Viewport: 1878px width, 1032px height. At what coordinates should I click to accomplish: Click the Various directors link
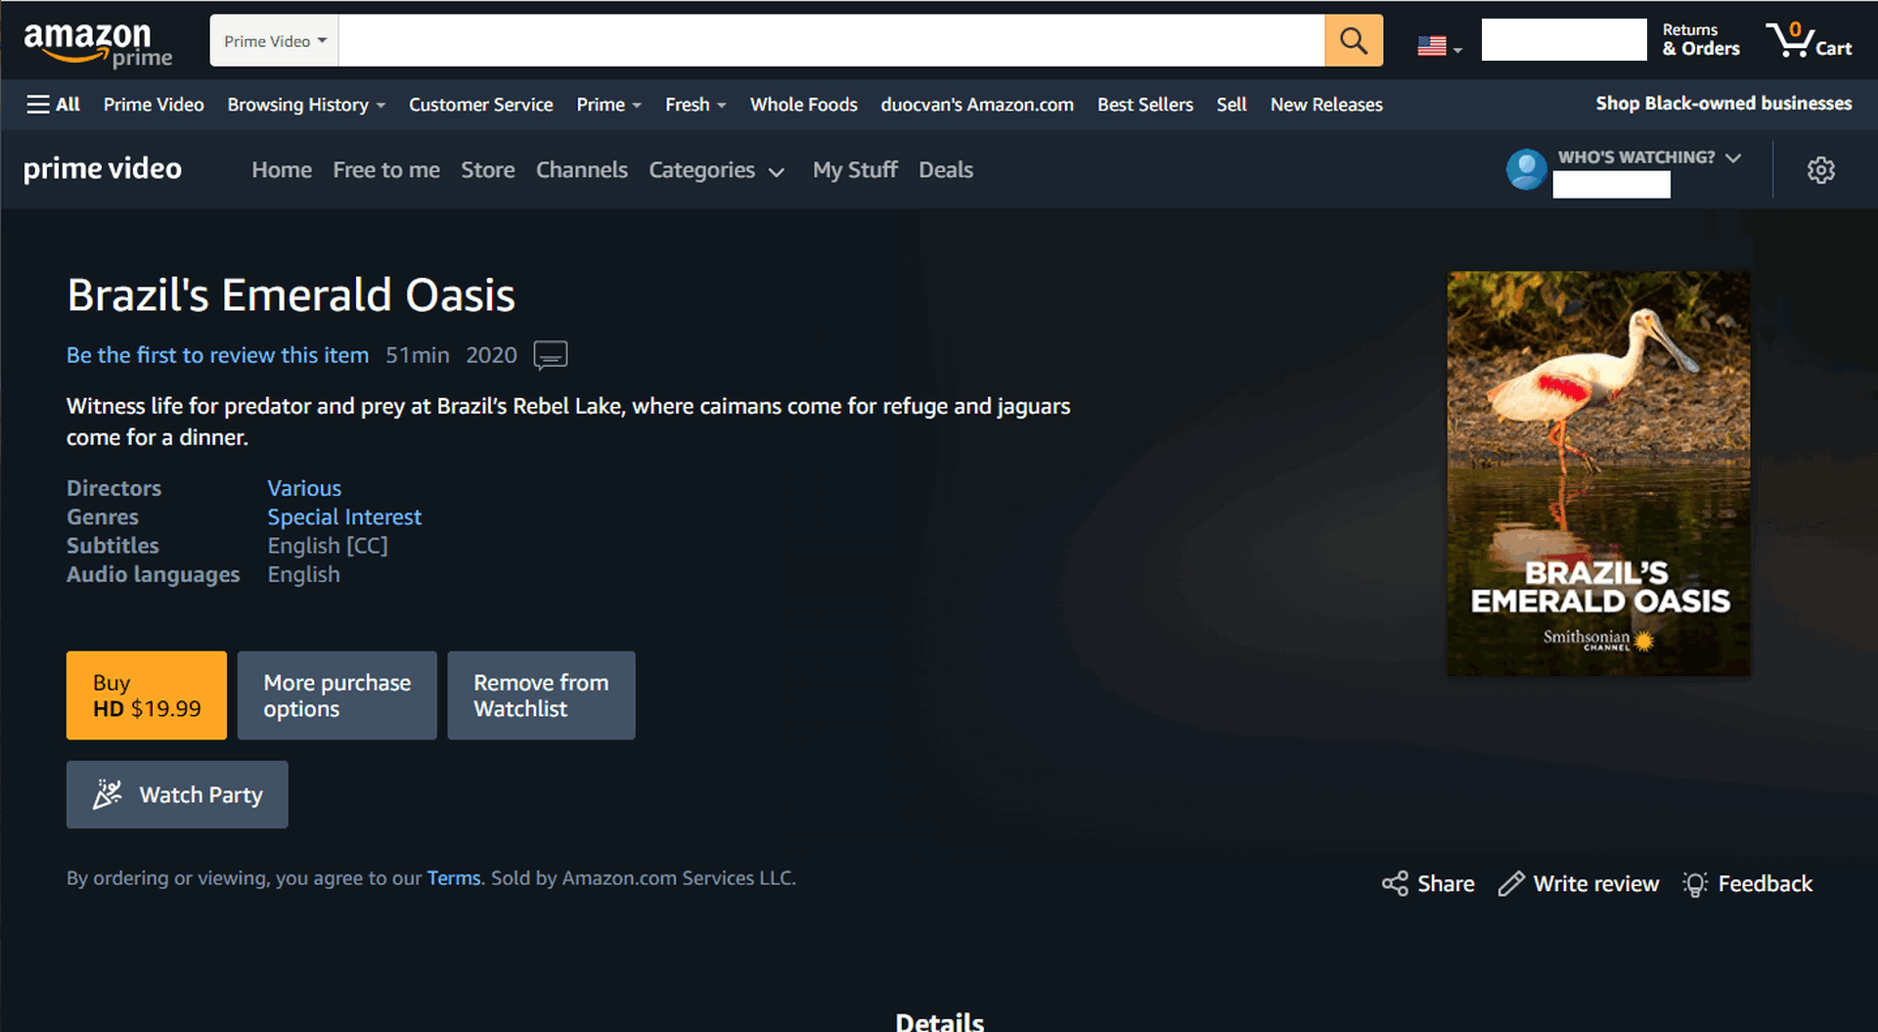304,488
